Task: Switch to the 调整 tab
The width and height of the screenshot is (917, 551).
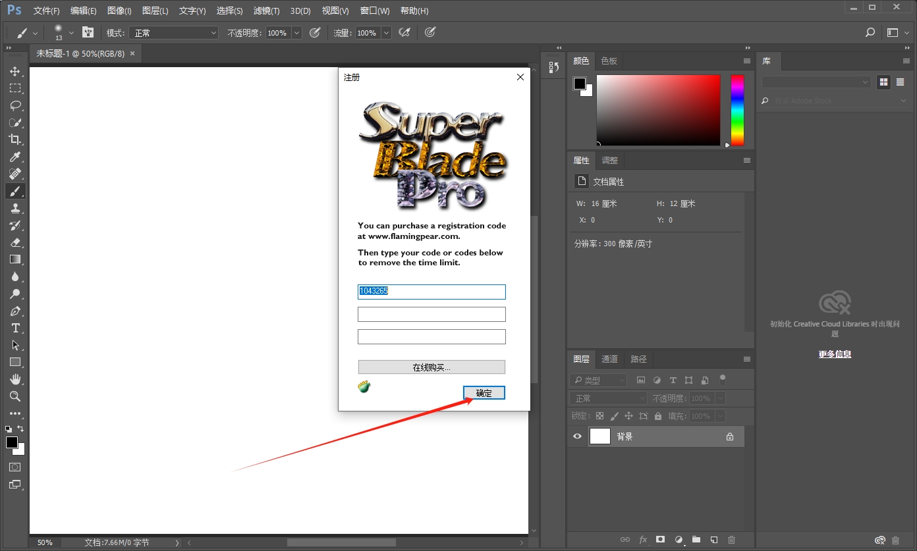Action: point(610,160)
